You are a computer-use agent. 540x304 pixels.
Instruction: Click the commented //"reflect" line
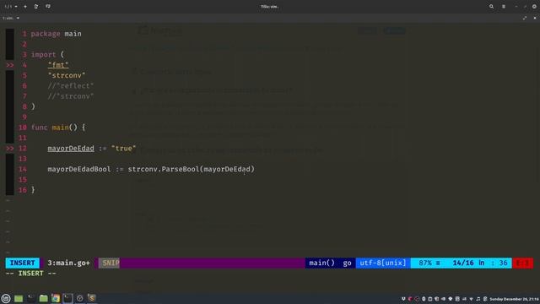[x=71, y=86]
